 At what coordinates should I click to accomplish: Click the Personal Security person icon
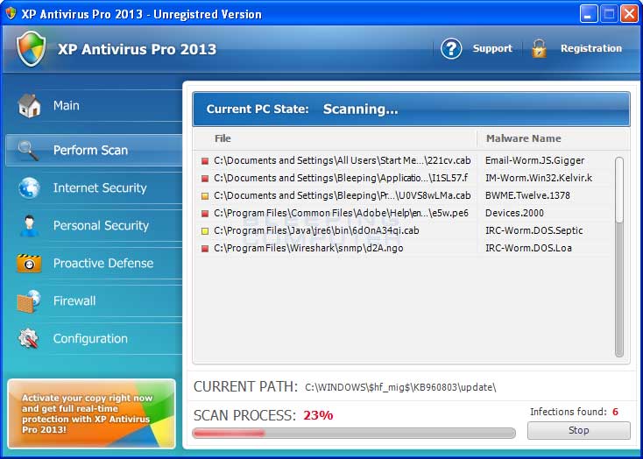click(29, 226)
